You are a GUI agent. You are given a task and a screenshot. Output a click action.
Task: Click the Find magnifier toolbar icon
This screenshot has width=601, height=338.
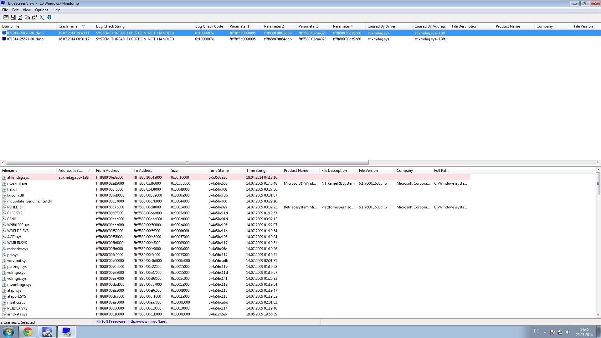[42, 17]
